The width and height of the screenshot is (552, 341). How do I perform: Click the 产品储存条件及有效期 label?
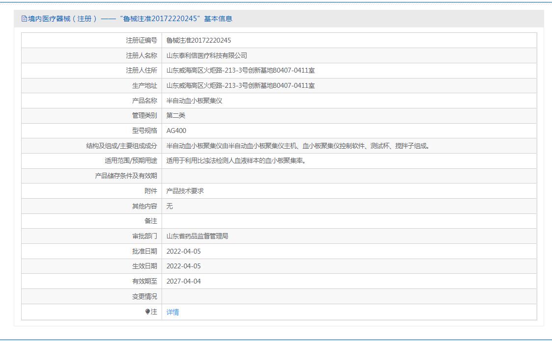(x=126, y=176)
